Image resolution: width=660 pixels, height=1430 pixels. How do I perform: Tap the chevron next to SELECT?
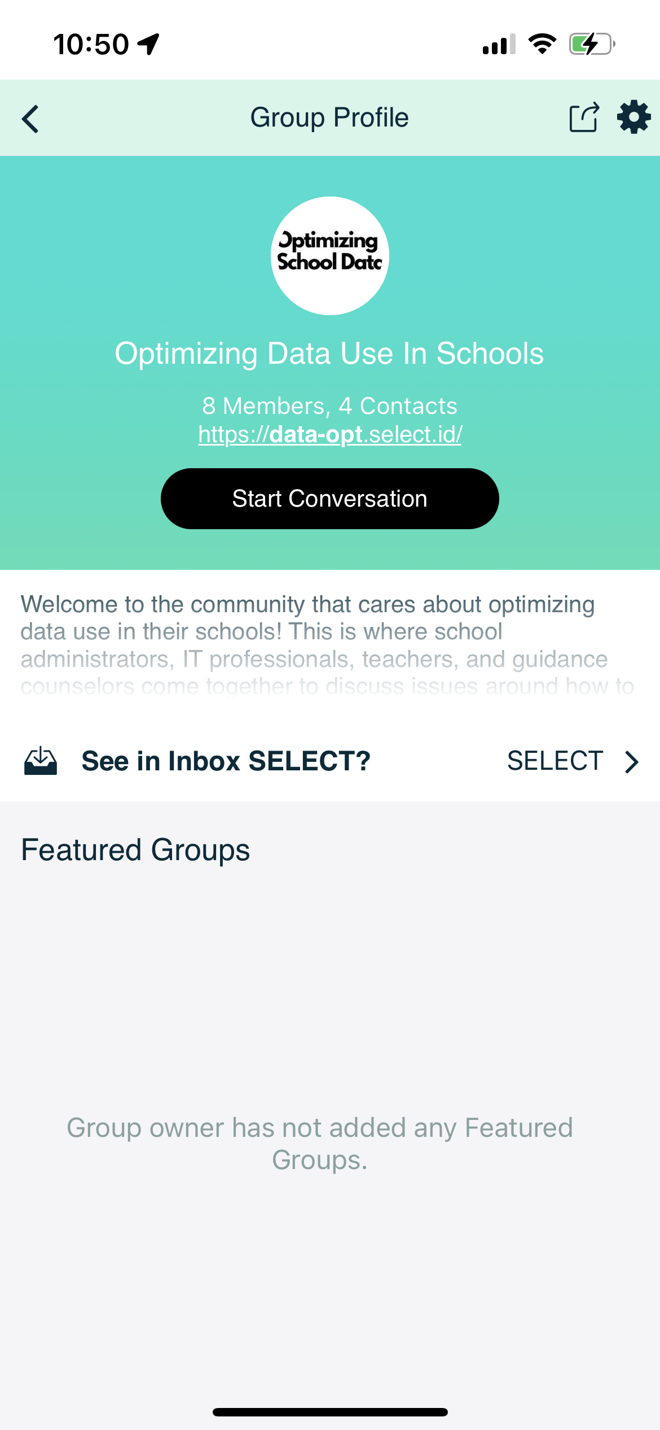[632, 761]
